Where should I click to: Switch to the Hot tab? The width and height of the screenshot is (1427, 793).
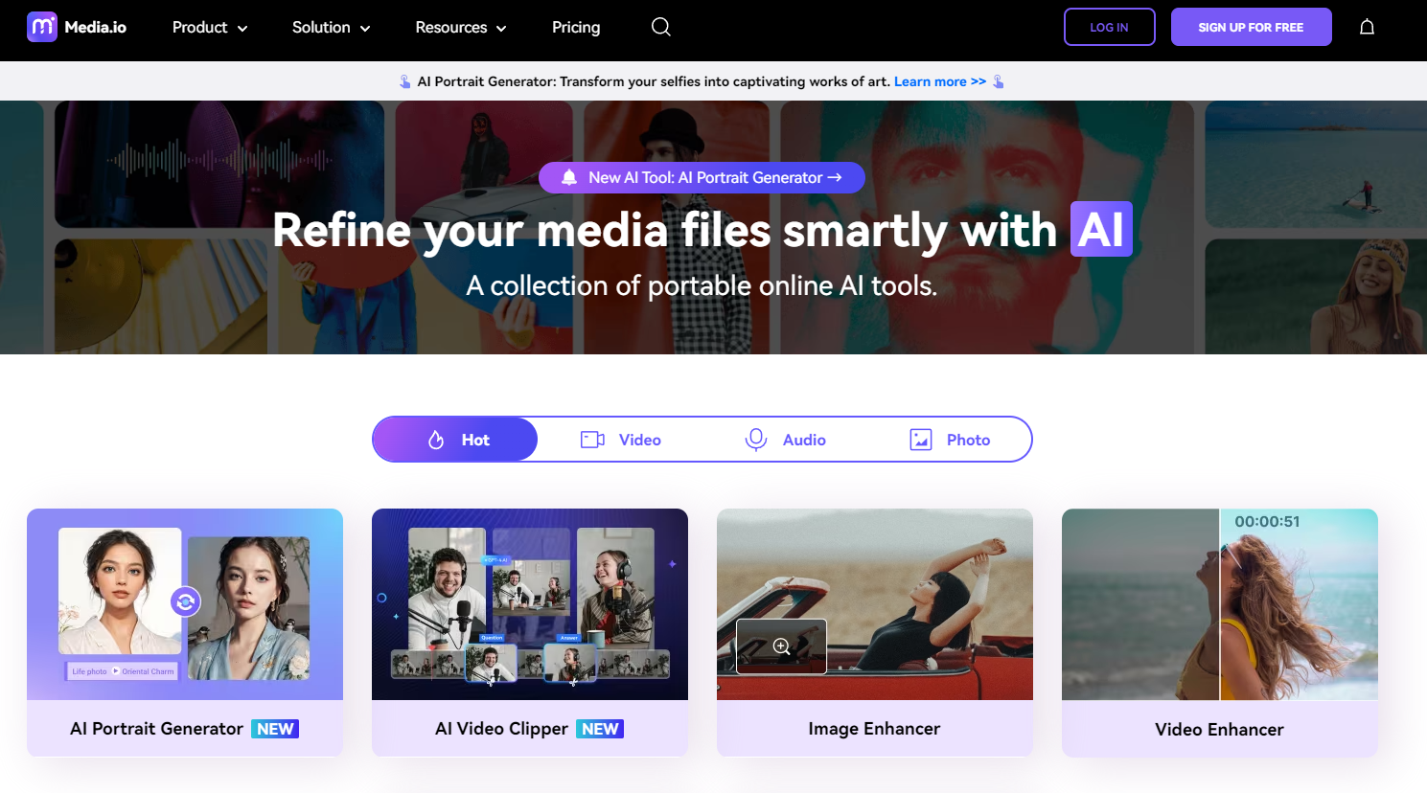point(455,440)
